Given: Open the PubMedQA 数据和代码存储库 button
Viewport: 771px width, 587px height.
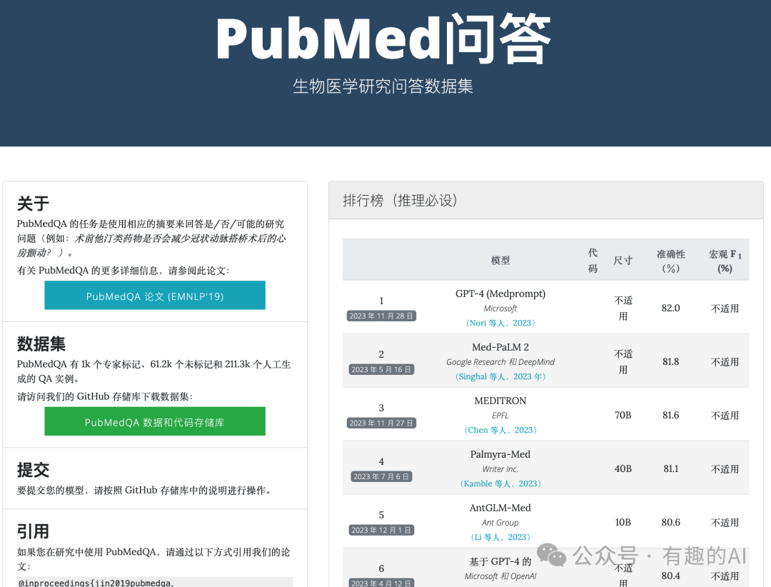Looking at the screenshot, I should point(155,421).
